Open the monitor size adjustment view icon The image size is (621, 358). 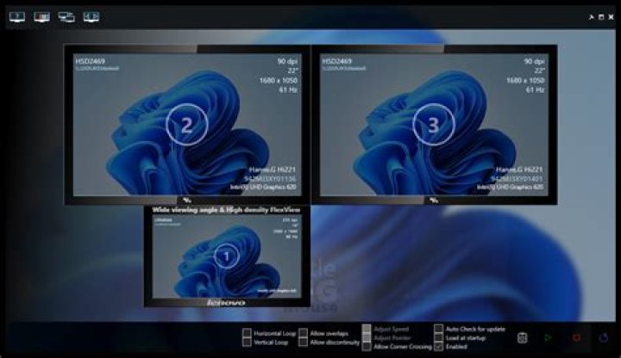click(x=91, y=16)
